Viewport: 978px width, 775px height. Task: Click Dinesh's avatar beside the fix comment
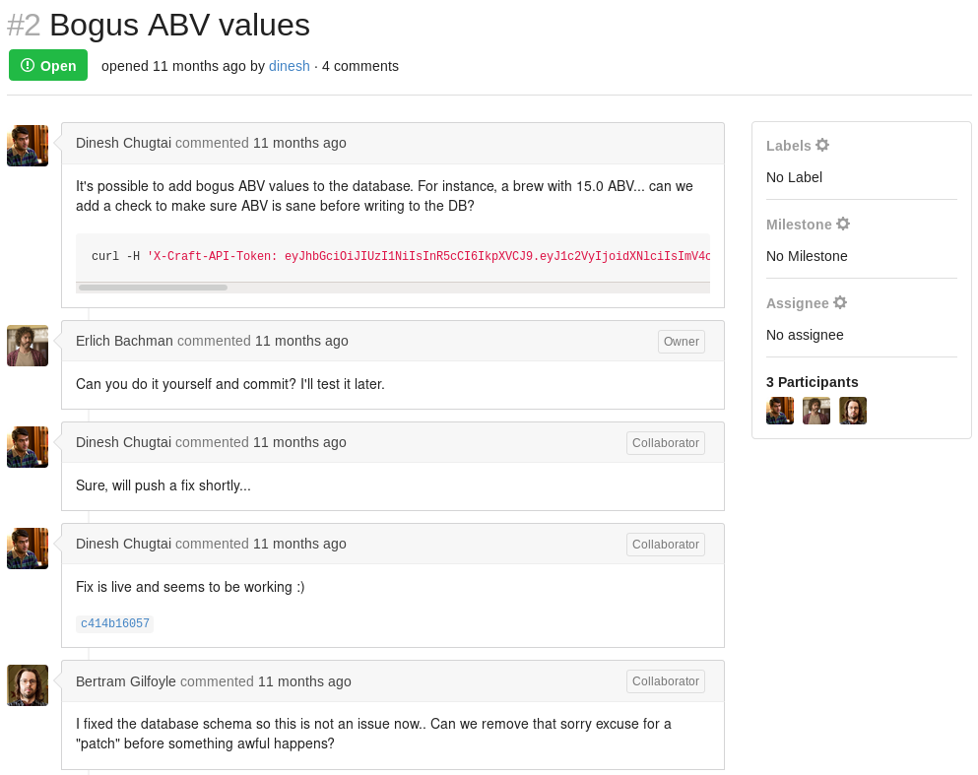click(28, 549)
